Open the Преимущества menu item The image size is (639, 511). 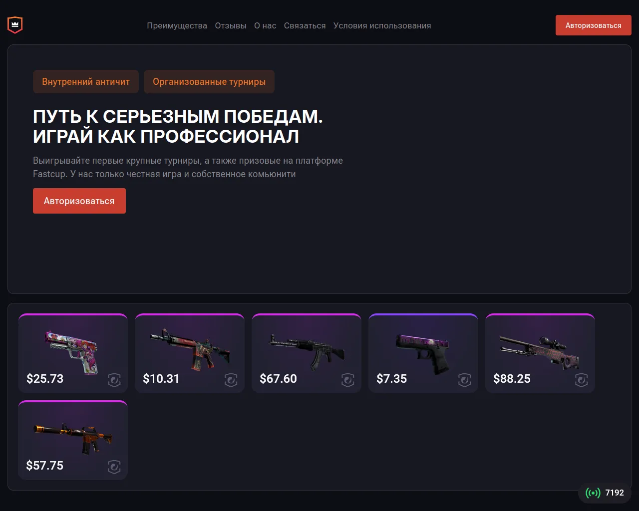click(177, 25)
